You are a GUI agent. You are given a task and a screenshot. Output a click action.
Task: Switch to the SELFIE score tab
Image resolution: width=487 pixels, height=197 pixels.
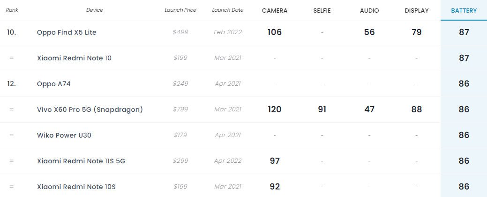click(x=322, y=10)
